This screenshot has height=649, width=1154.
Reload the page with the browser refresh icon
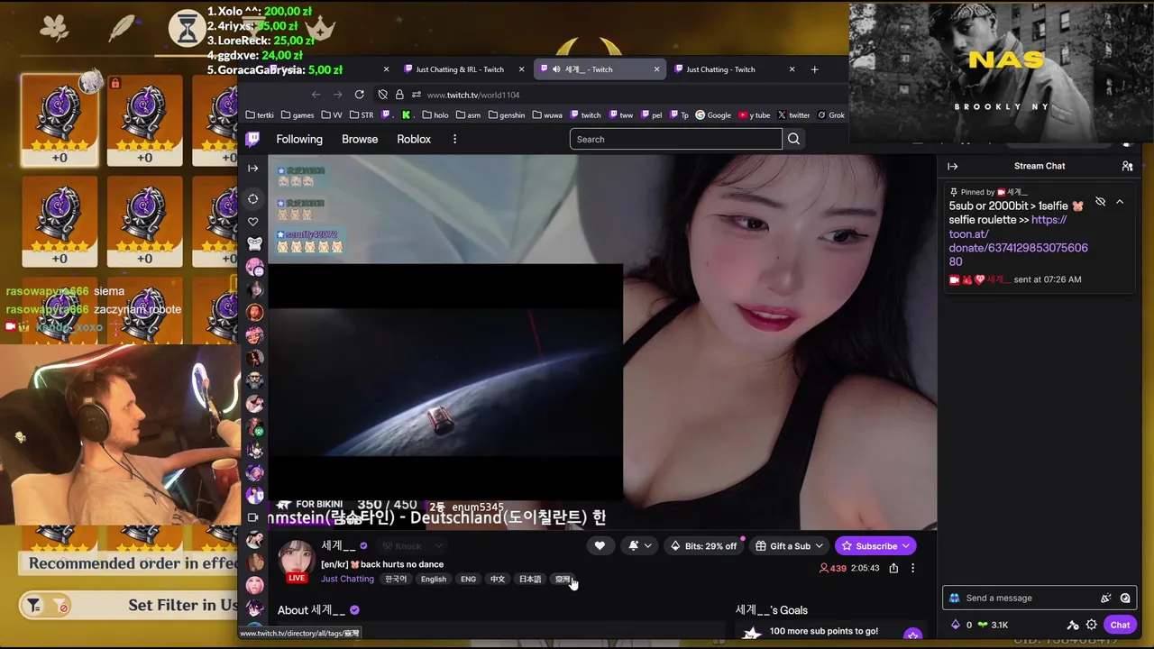tap(359, 95)
